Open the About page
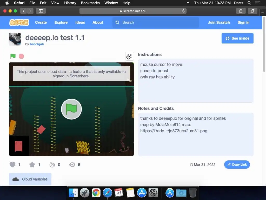 coord(98,22)
